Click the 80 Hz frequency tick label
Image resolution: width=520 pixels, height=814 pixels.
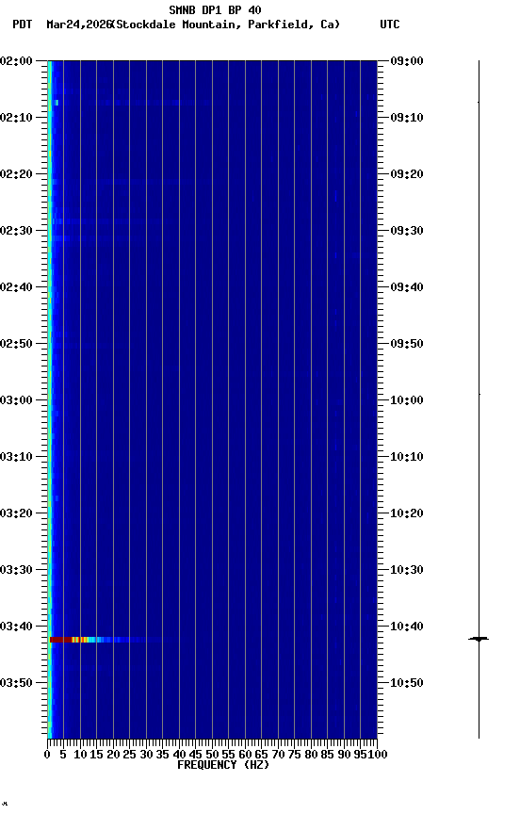tap(311, 755)
